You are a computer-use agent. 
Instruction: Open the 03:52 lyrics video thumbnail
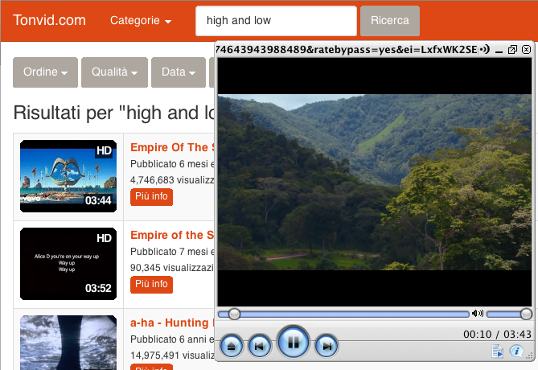tap(68, 264)
